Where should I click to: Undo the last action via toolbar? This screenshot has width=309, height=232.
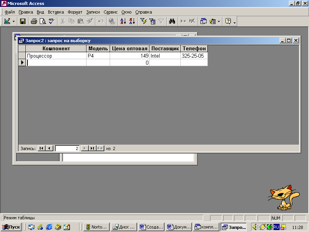pos(101,21)
